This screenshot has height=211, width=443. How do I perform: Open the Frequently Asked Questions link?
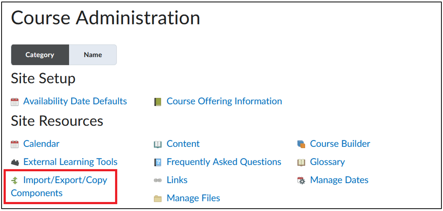(224, 162)
